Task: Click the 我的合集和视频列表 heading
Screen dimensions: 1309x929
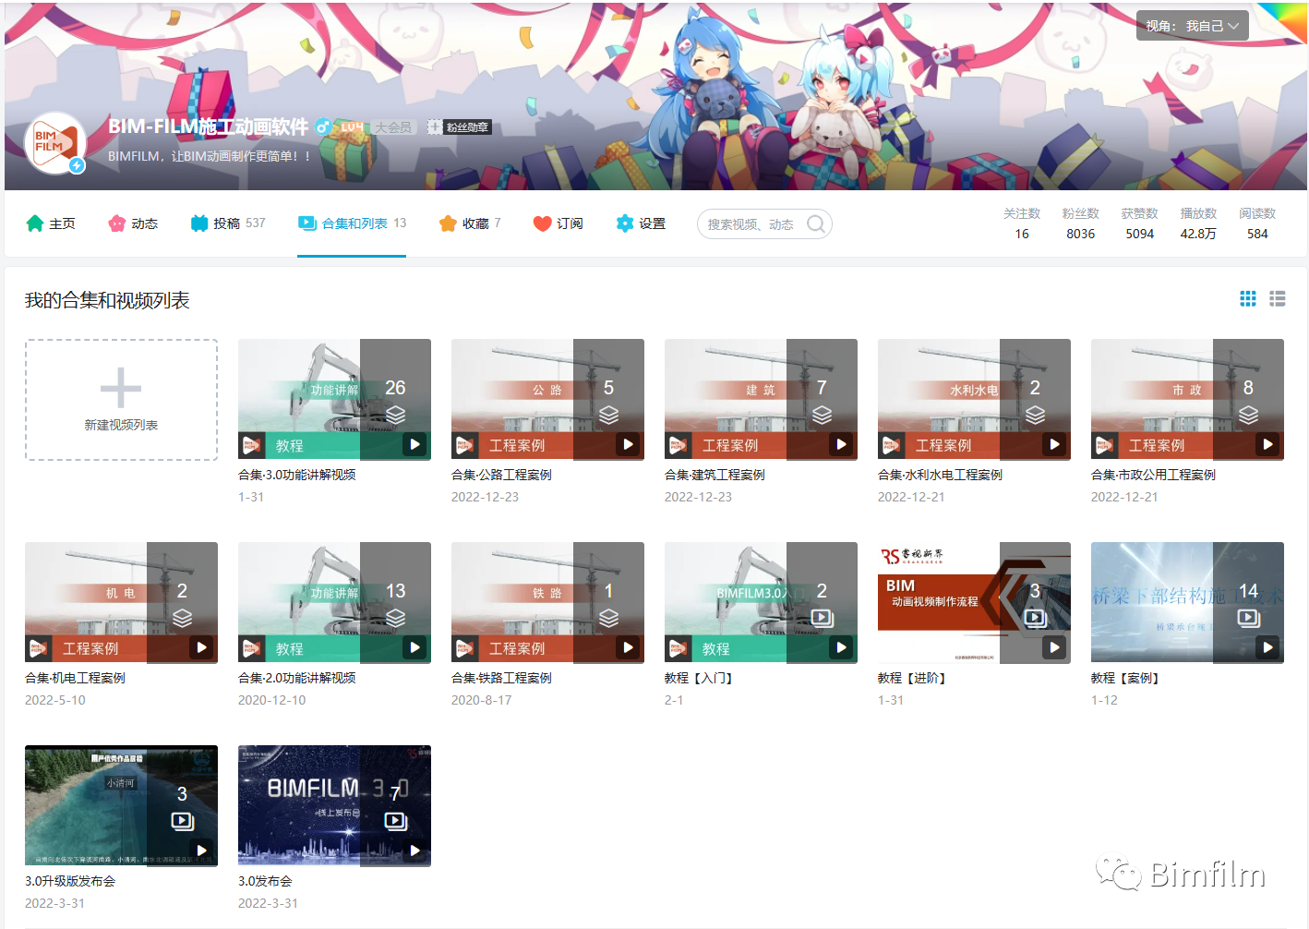Action: click(x=107, y=300)
